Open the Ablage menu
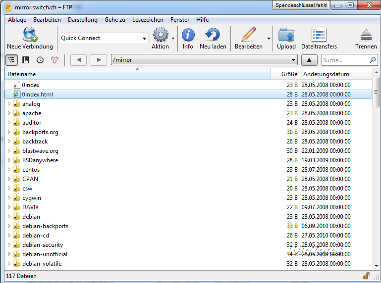Screen dimensions: 381x283 pos(17,20)
